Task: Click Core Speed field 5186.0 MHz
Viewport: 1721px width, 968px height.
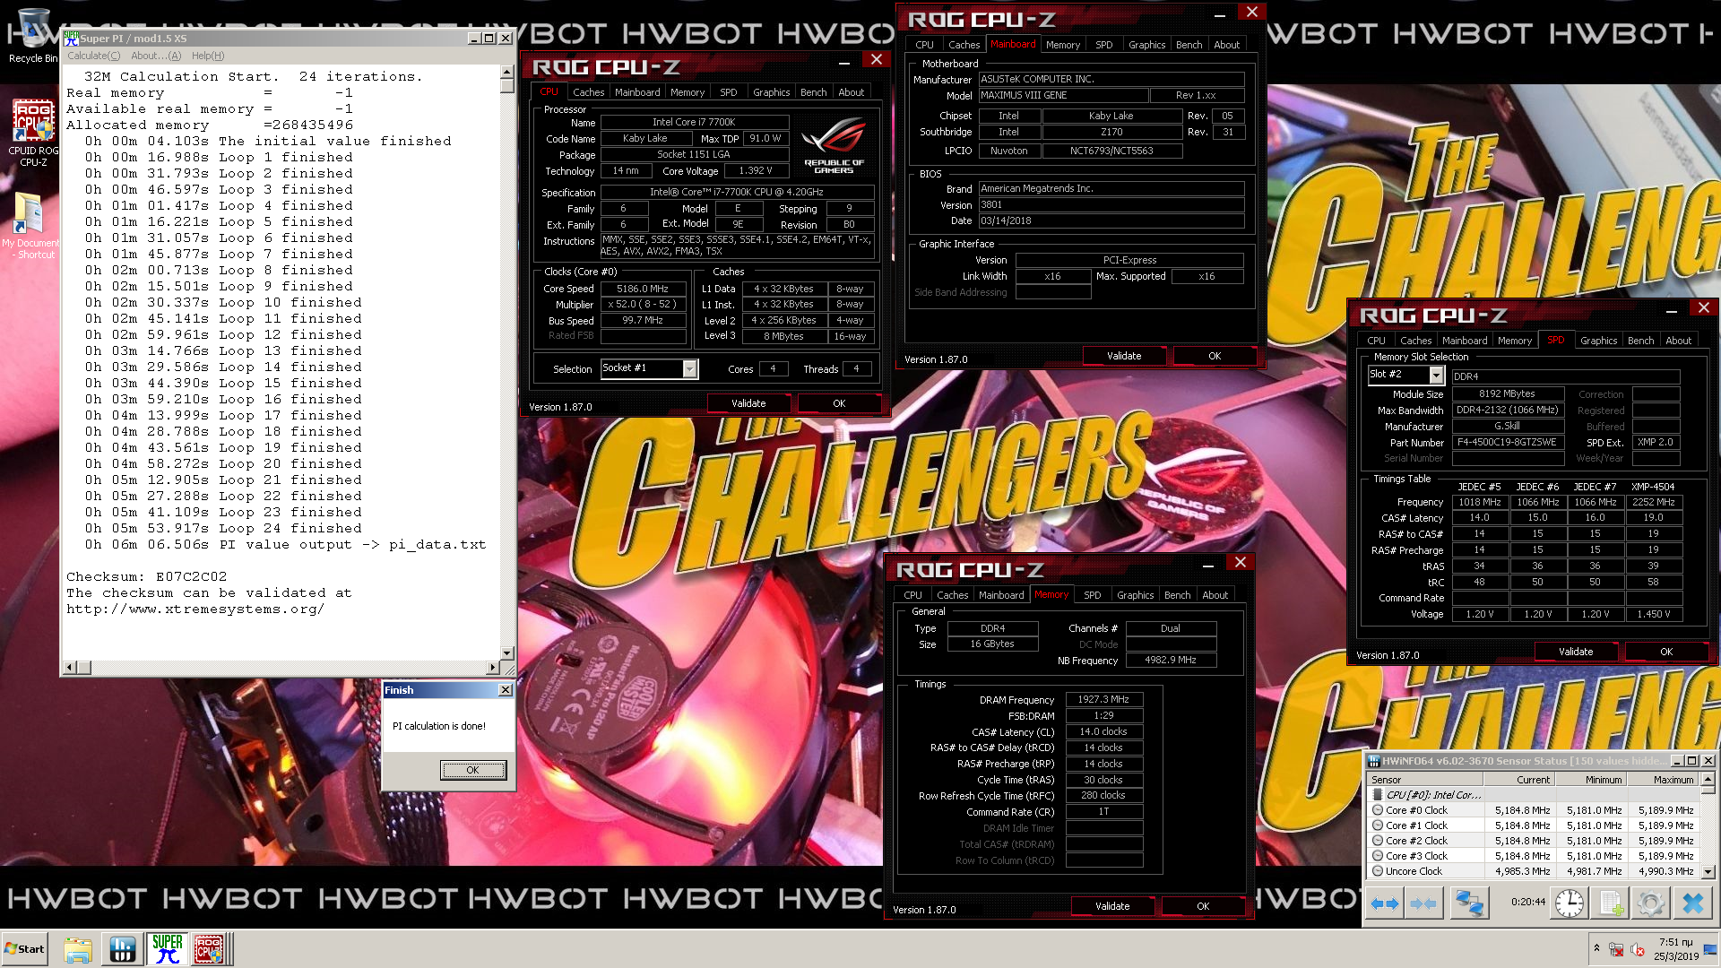Action: [x=643, y=289]
